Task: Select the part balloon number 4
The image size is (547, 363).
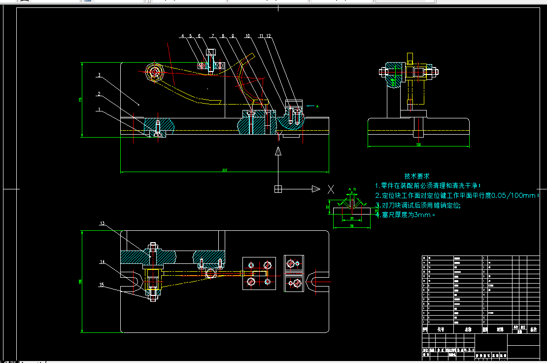Action: point(182,36)
